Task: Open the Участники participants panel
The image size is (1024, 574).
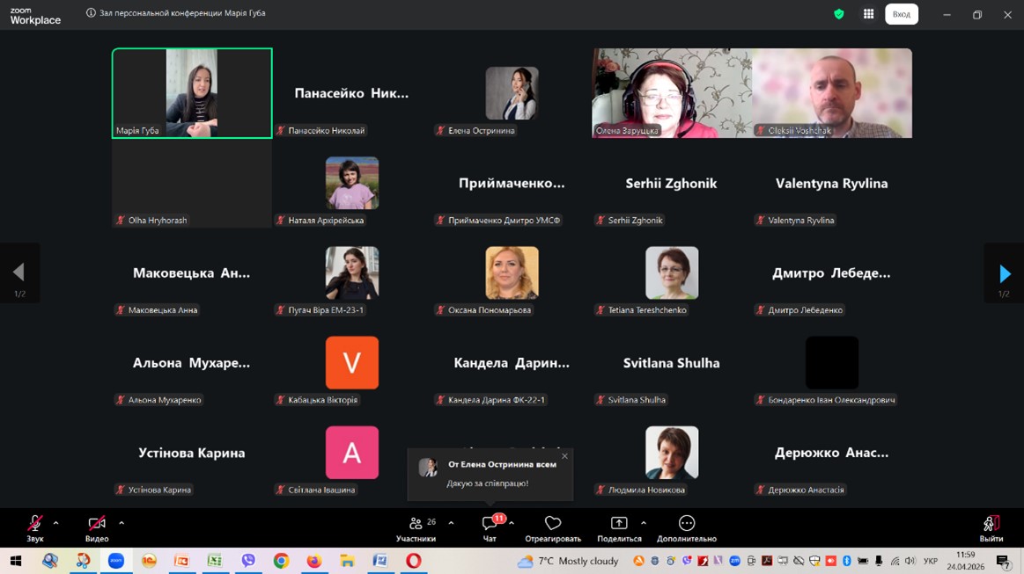Action: pyautogui.click(x=416, y=525)
